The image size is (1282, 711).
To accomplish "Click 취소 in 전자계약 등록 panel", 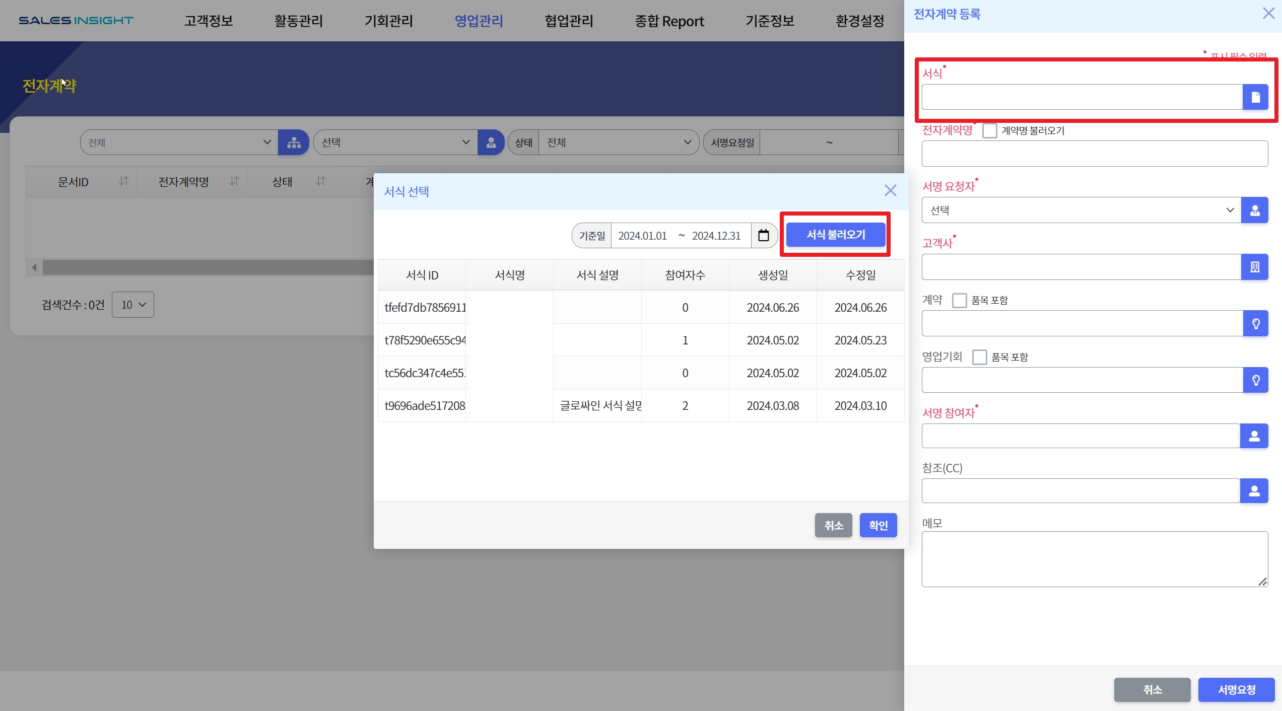I will tap(1152, 689).
